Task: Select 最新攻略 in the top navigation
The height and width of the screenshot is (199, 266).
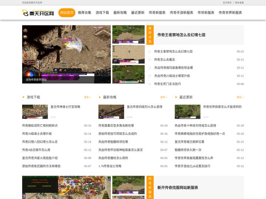Action: (120, 13)
